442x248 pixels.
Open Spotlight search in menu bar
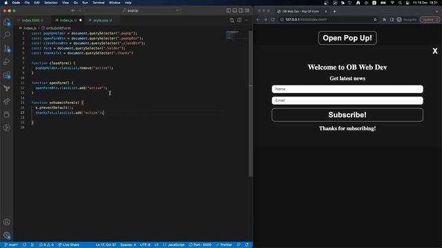point(400,3)
